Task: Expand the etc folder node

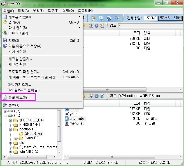Action: pyautogui.click(x=10, y=143)
